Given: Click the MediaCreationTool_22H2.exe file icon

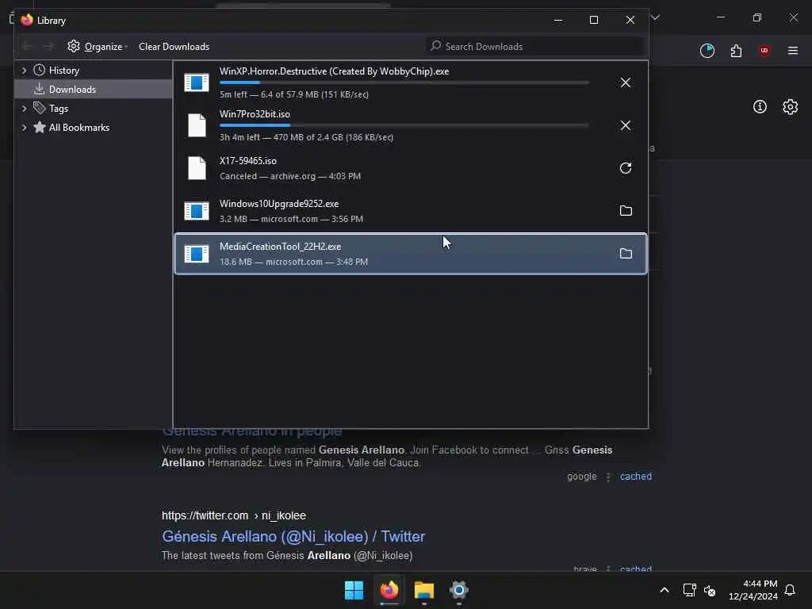Looking at the screenshot, I should pyautogui.click(x=197, y=254).
